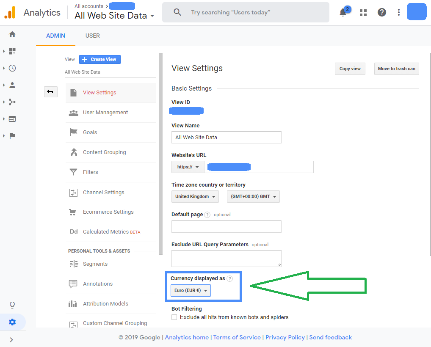
Task: Click the Currency displayed as help icon
Action: [x=230, y=278]
